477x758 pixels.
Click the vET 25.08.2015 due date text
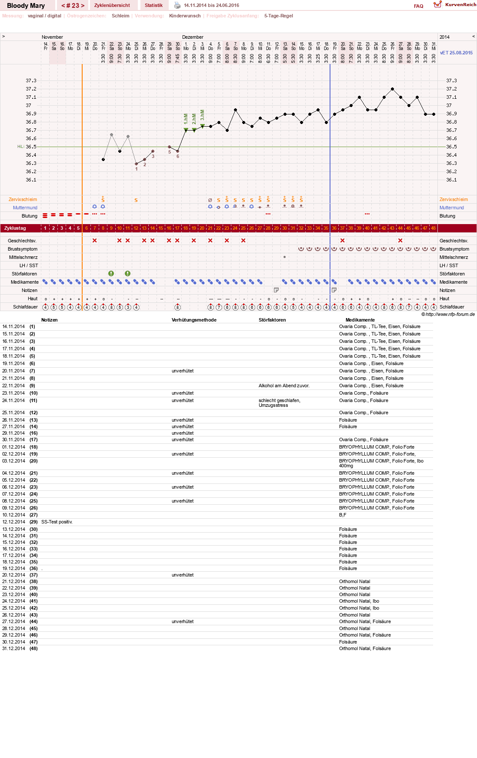tap(456, 53)
